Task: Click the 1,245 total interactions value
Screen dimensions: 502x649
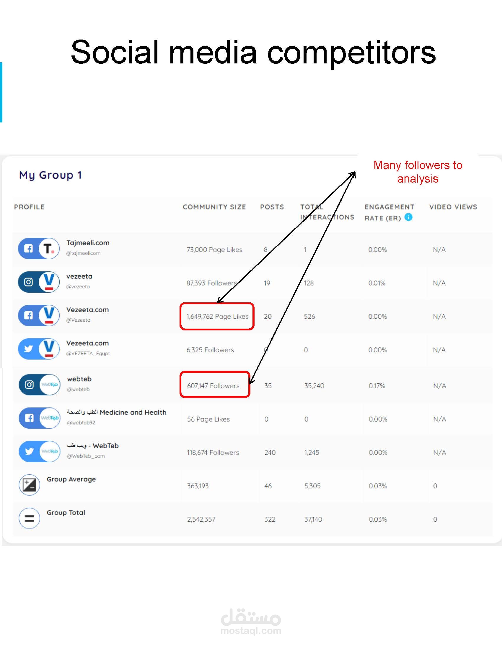Action: coord(312,453)
